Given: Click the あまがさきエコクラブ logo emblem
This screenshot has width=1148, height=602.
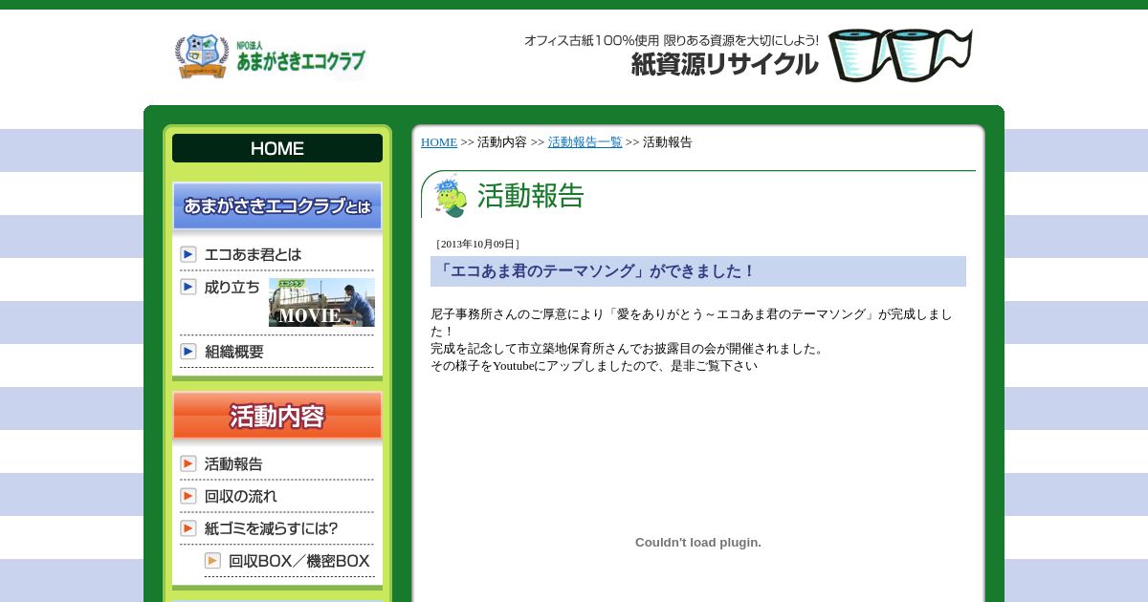Looking at the screenshot, I should [x=202, y=56].
